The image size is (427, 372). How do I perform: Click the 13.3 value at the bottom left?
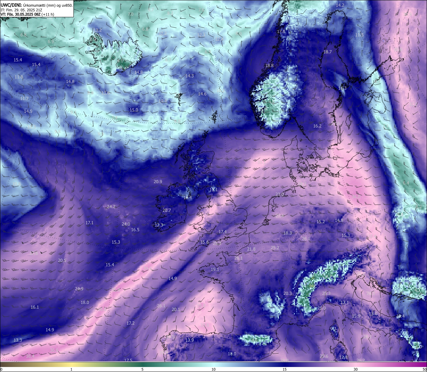[x=18, y=340]
